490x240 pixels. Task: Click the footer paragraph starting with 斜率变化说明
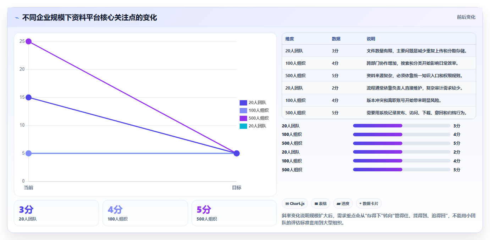(379, 219)
